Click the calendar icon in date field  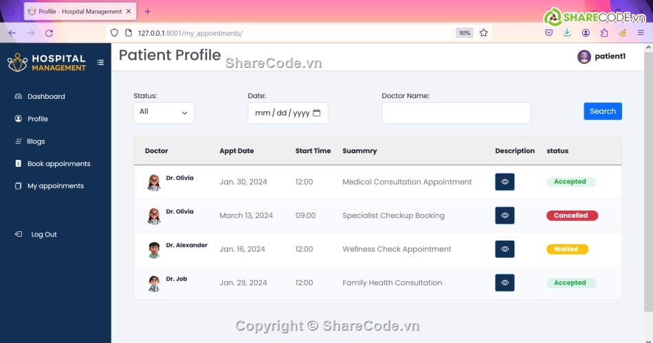317,113
